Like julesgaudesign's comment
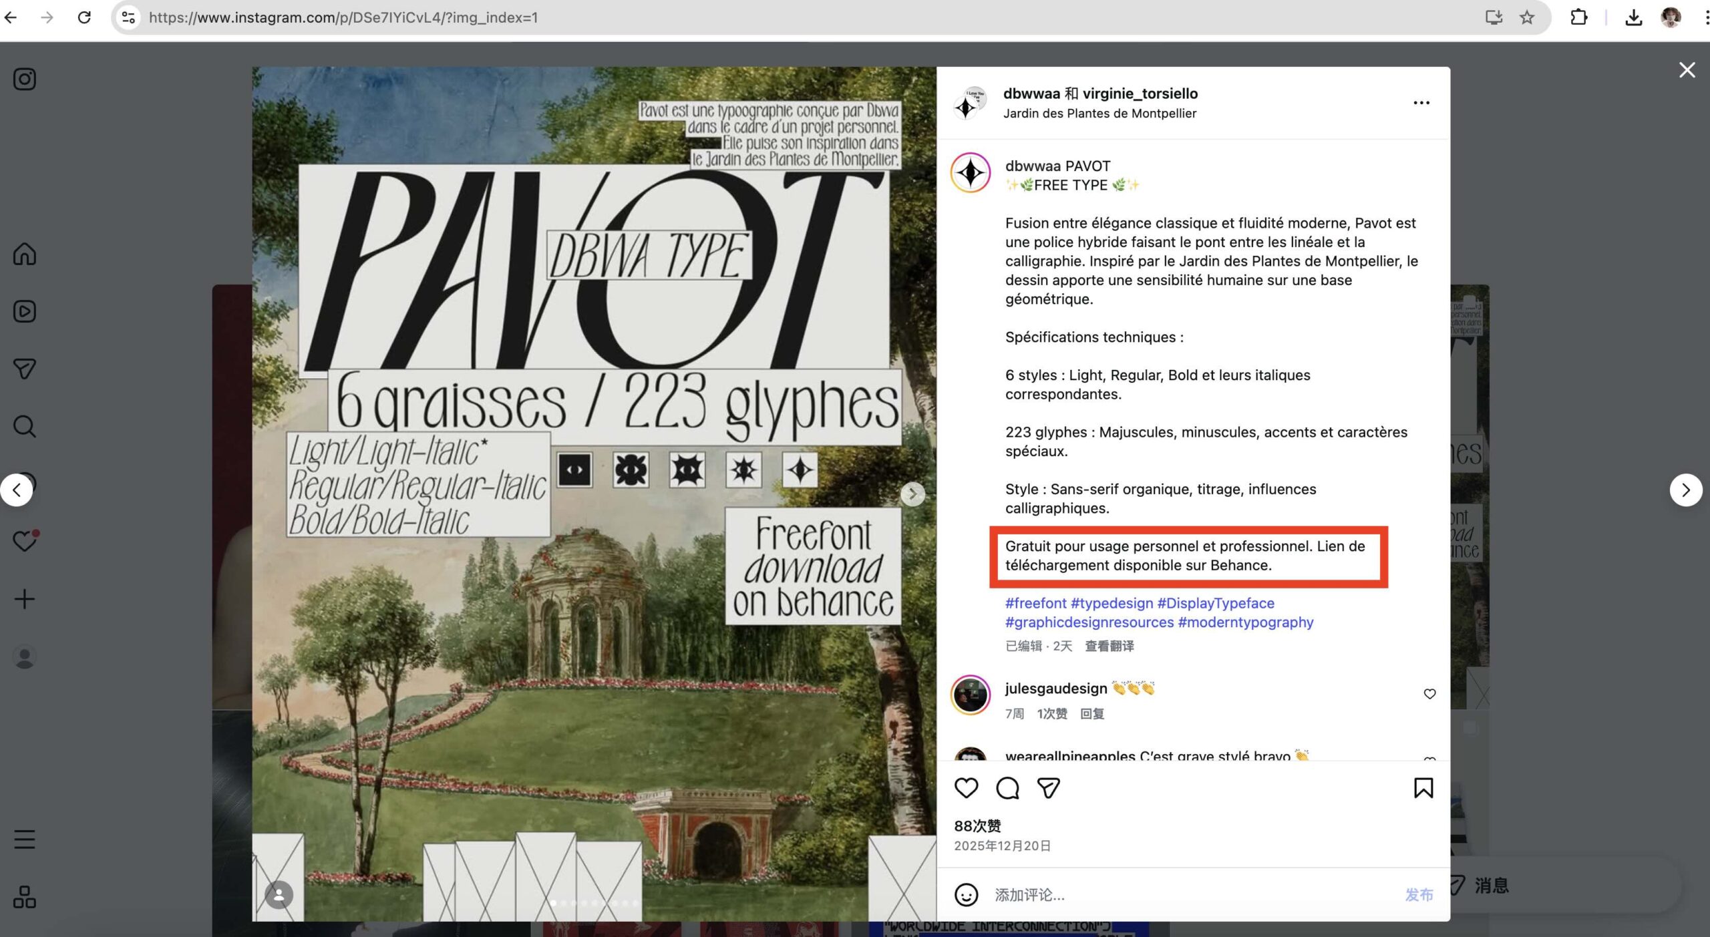The image size is (1710, 937). click(x=1429, y=694)
